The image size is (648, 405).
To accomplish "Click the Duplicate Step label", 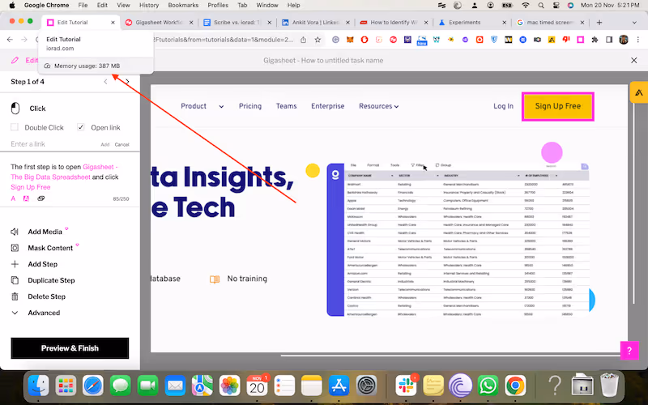I will 51,280.
